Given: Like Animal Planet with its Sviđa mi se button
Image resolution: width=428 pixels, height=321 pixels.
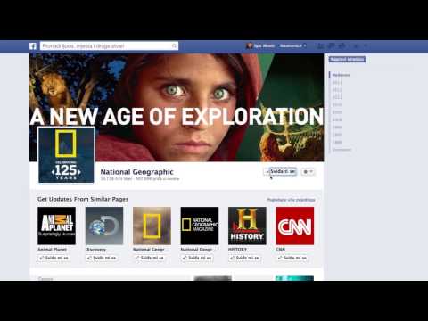Looking at the screenshot, I should tap(53, 258).
